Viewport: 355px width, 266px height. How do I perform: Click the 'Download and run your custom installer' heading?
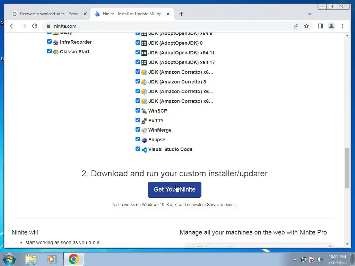tap(174, 174)
